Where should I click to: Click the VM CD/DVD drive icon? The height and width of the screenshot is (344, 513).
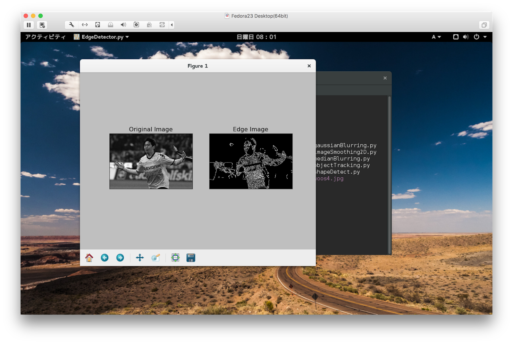coord(110,25)
